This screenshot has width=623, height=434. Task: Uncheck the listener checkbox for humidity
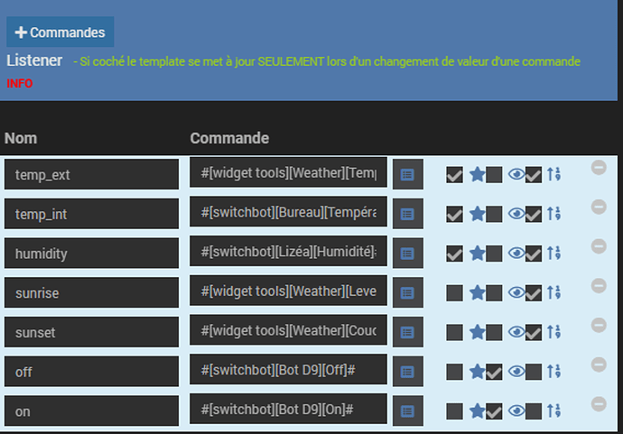pyautogui.click(x=454, y=254)
